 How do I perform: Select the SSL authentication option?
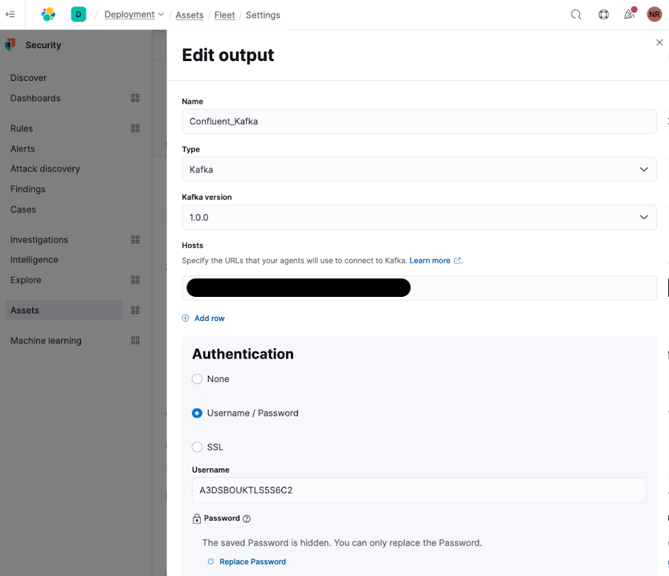coord(197,447)
